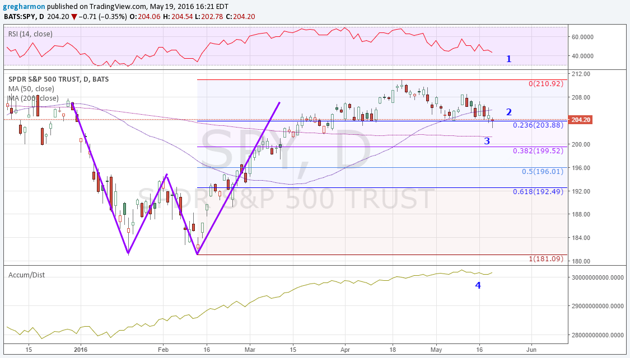
Task: Click the 208.00 price axis value
Action: pos(581,97)
